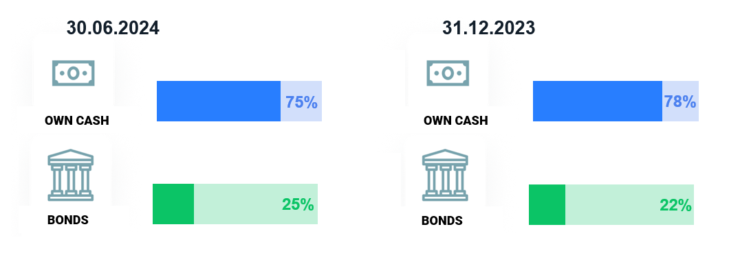Click the cash banknote icon under 31.12.2023
This screenshot has height=264, width=729.
click(x=448, y=73)
